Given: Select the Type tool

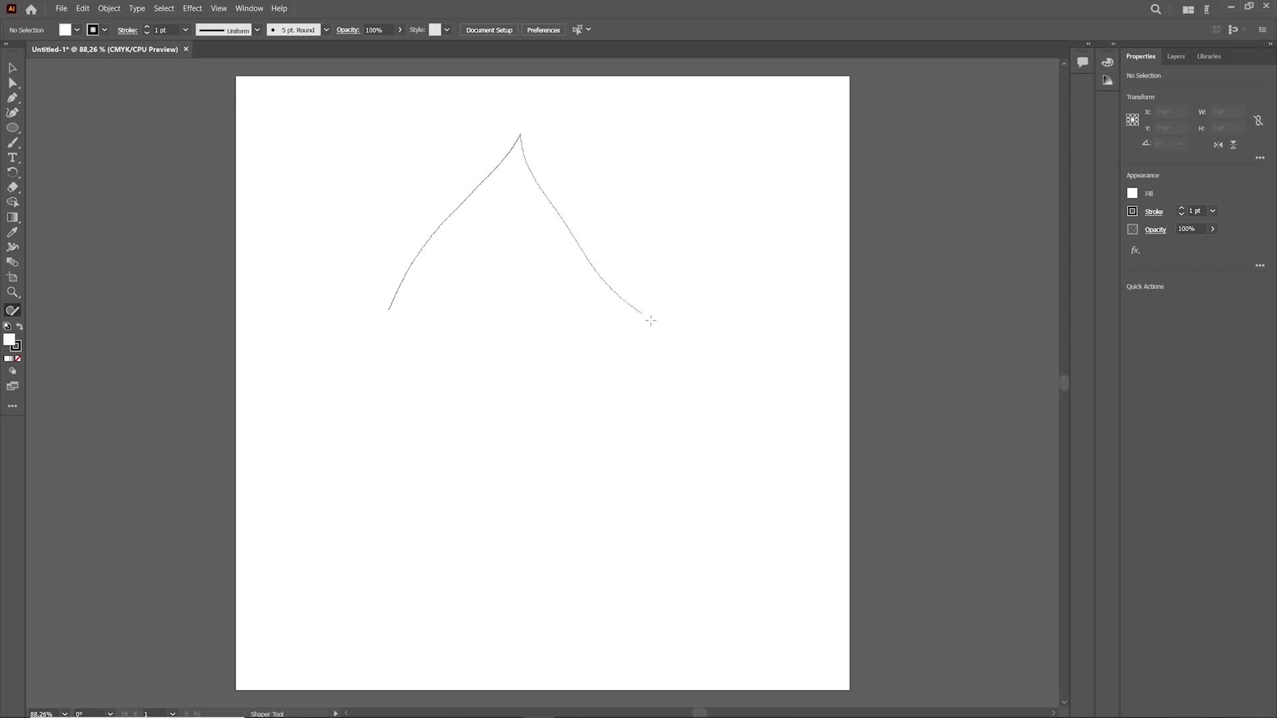Looking at the screenshot, I should click(12, 158).
